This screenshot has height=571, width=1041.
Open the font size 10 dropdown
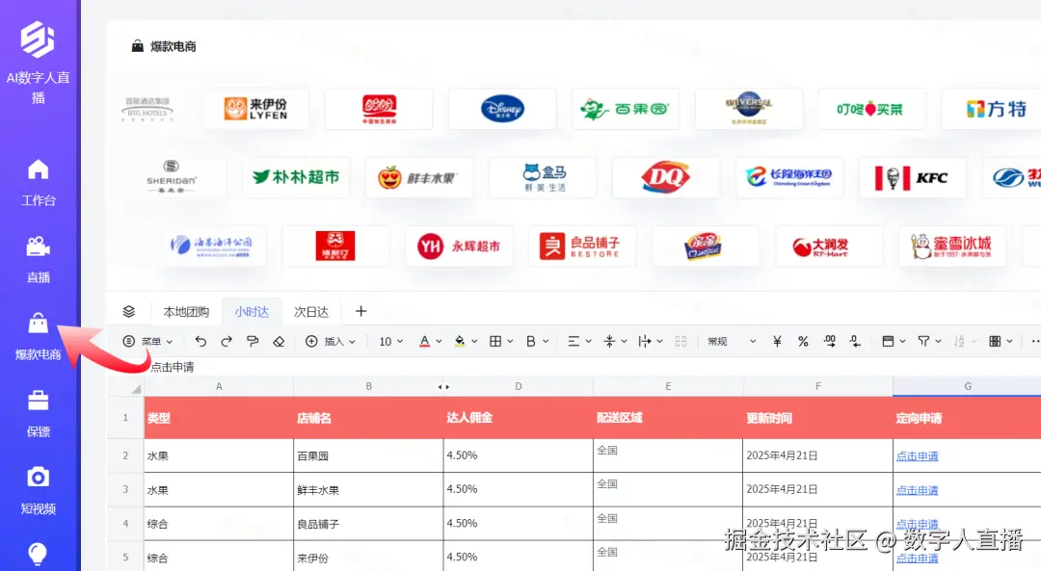390,342
